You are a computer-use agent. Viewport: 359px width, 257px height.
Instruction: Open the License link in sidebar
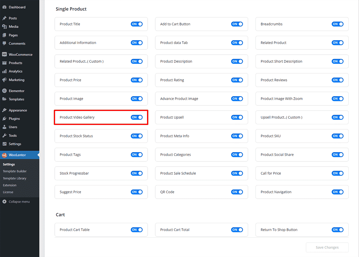(x=8, y=192)
